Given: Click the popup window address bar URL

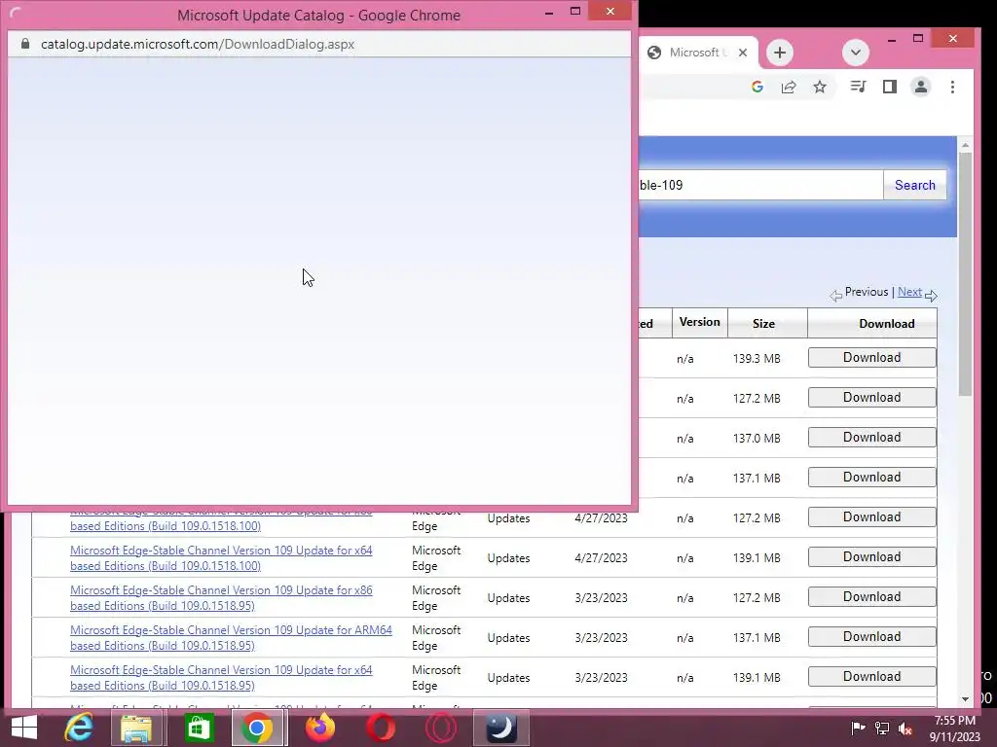Looking at the screenshot, I should (197, 44).
